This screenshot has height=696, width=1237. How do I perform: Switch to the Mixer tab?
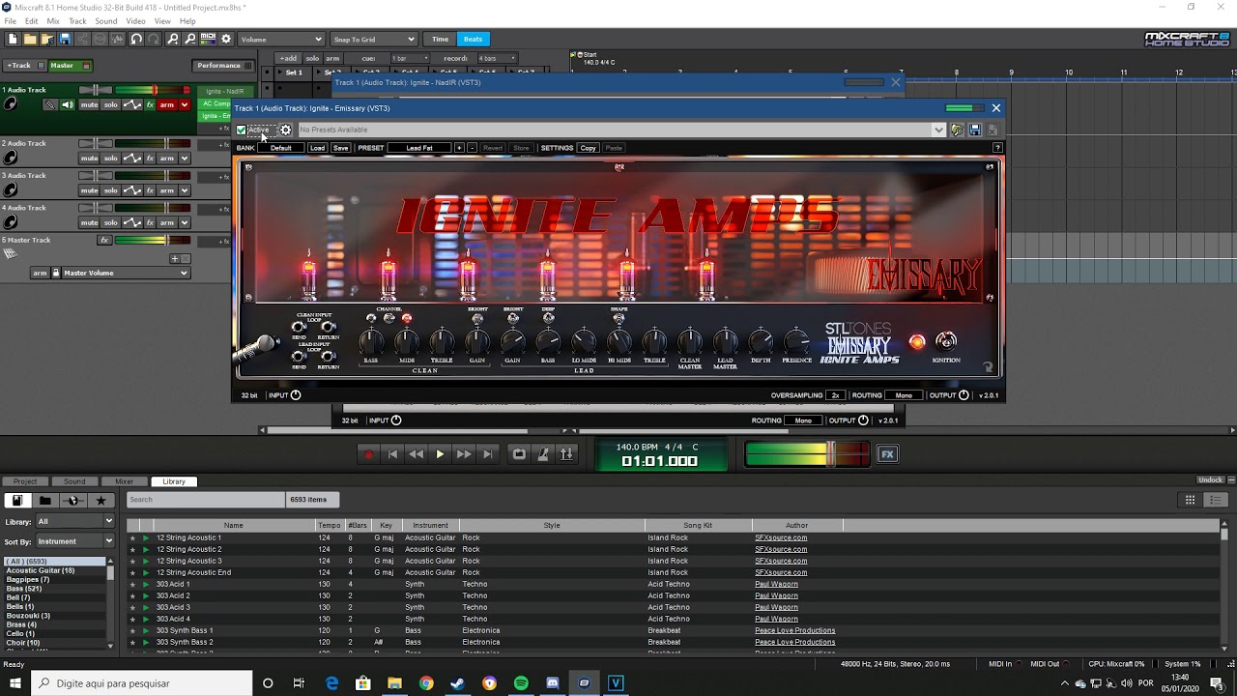tap(124, 481)
